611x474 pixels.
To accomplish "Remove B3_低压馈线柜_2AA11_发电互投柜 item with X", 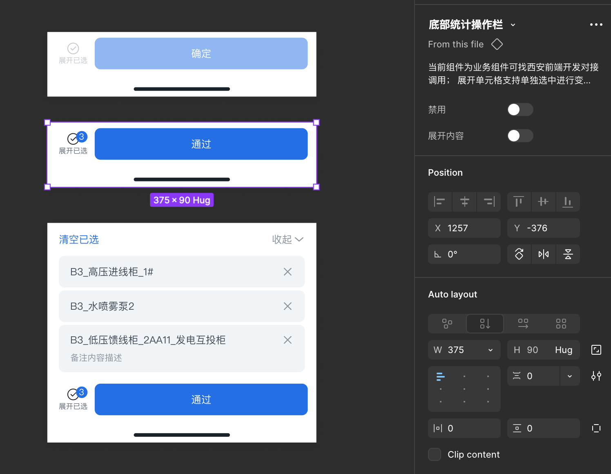I will click(288, 340).
